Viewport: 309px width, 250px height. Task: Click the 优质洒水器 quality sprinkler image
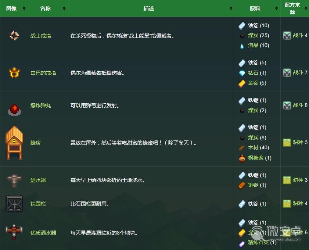14,232
